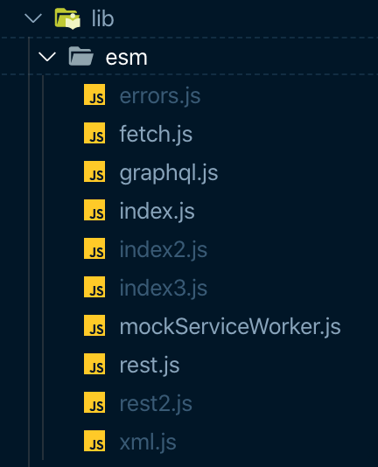Click the JS icon beside mockServiceWorker.js

coord(94,325)
